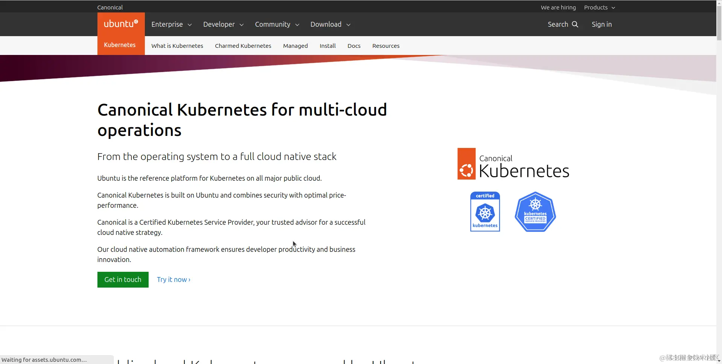
Task: Click the certified Kubernetes badge
Action: 485,212
